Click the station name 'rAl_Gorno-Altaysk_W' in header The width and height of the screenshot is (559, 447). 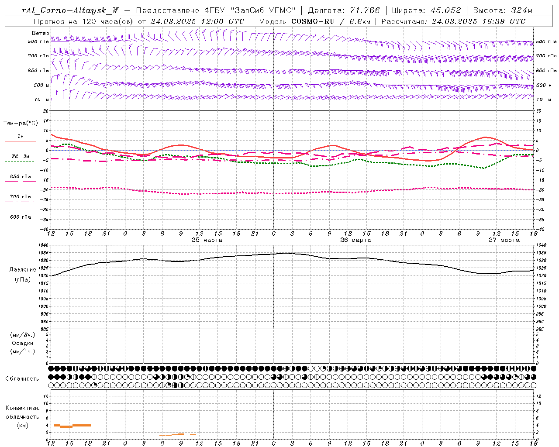coord(70,10)
